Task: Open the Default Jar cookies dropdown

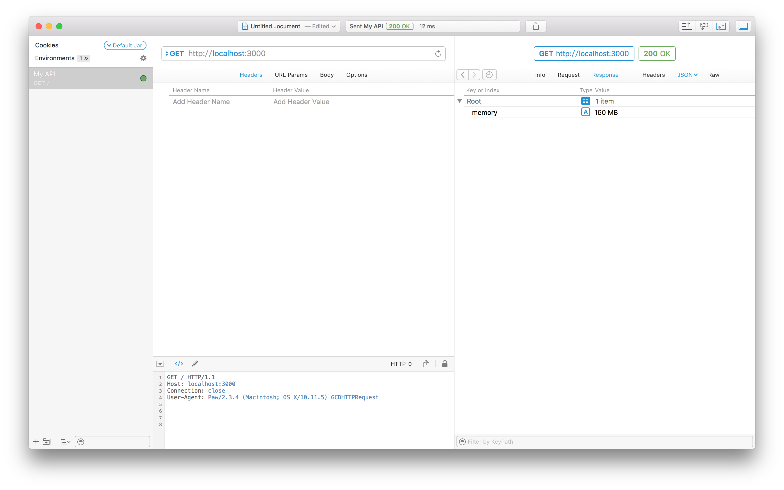Action: click(125, 45)
